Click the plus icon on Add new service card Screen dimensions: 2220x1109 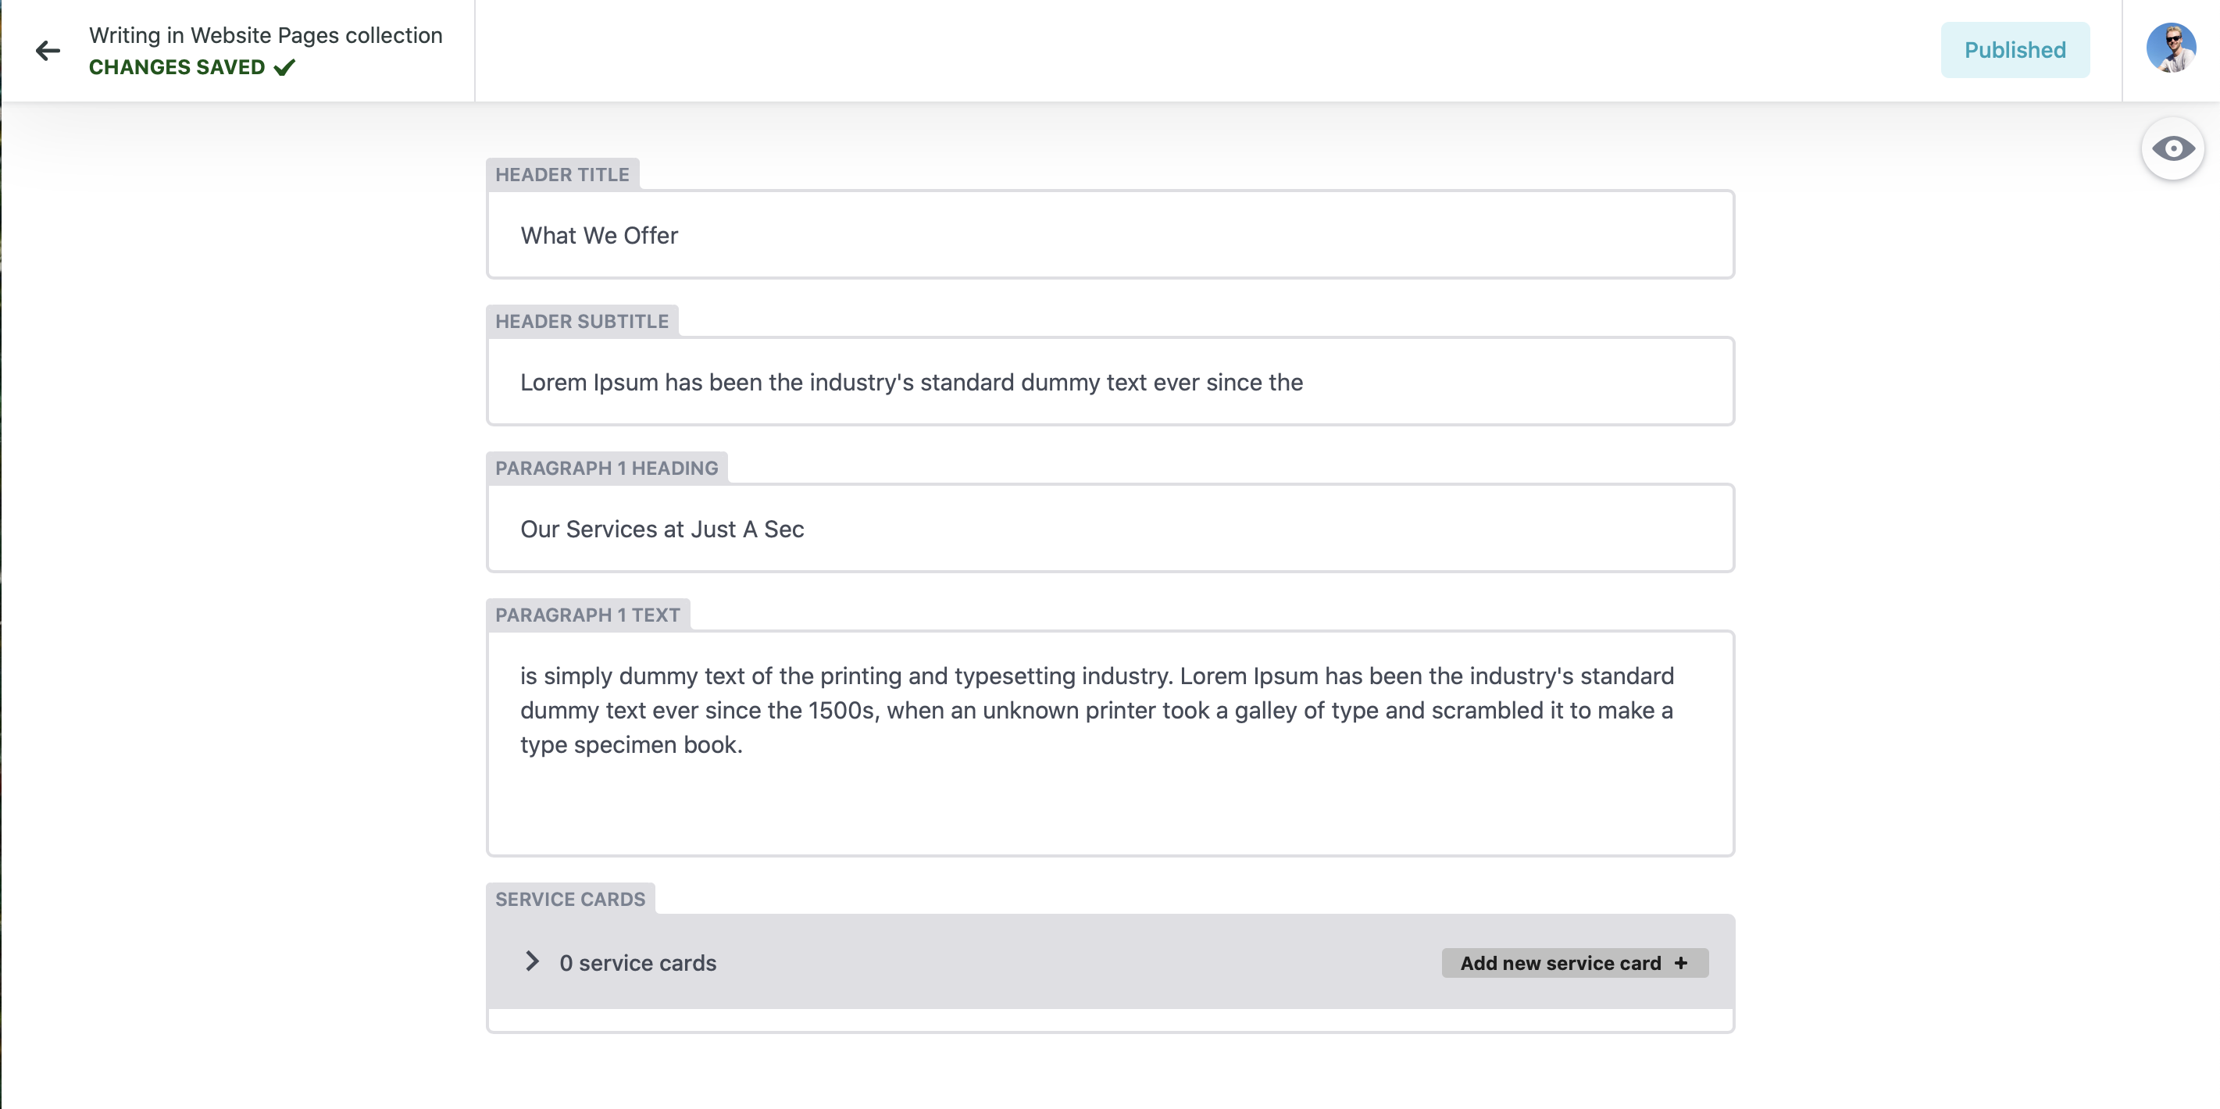pyautogui.click(x=1680, y=964)
